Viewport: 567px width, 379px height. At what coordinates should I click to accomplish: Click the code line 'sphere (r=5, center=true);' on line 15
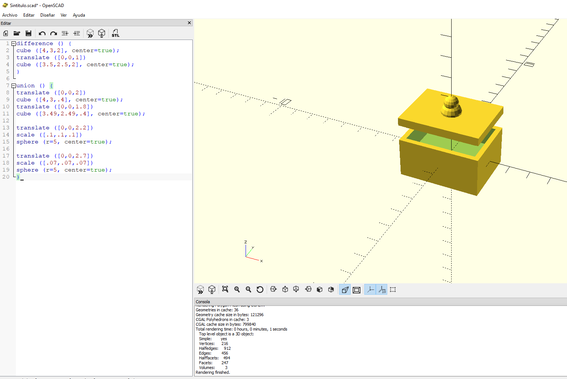pos(64,142)
